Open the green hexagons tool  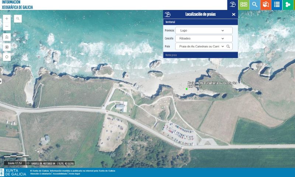[x=288, y=5]
